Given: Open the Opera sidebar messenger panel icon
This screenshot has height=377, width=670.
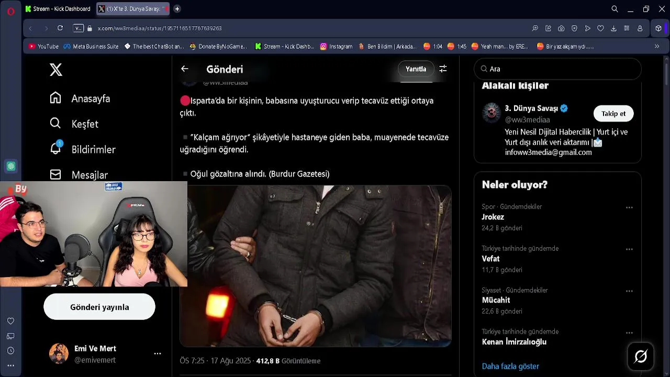Looking at the screenshot, I should (x=10, y=336).
